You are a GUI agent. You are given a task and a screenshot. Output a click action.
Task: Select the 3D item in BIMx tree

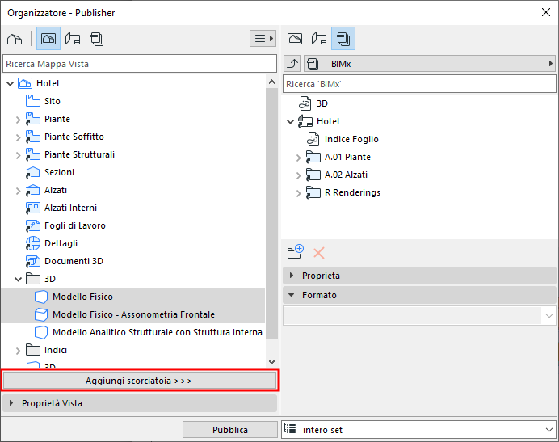coord(322,103)
